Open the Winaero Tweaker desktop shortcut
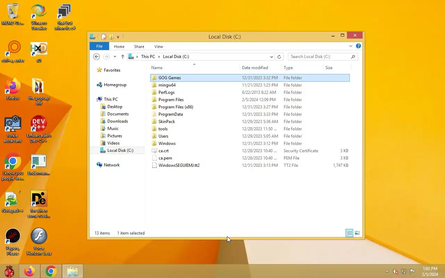This screenshot has width=445, height=278. (x=39, y=17)
